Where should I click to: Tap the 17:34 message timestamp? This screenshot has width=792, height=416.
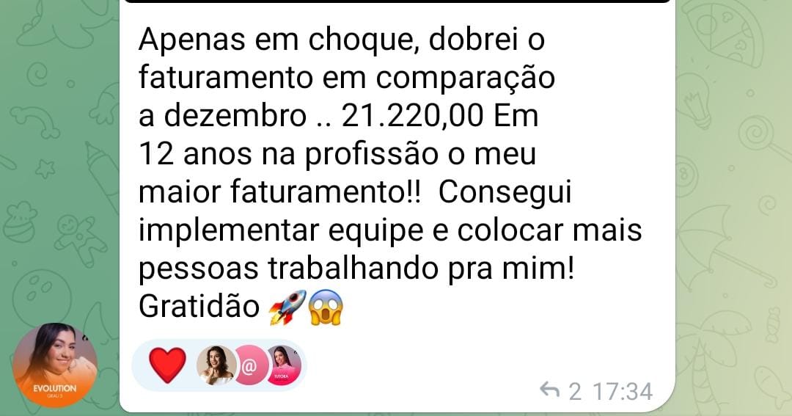click(x=623, y=391)
